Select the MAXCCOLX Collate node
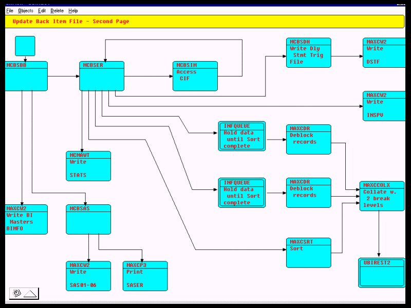The image size is (411, 308). (382, 196)
